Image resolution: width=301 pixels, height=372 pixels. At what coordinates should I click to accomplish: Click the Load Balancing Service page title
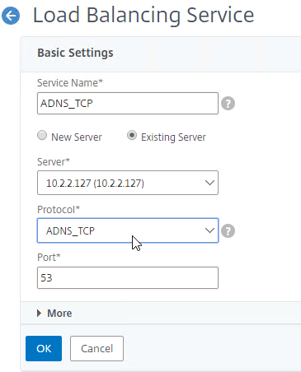click(143, 15)
